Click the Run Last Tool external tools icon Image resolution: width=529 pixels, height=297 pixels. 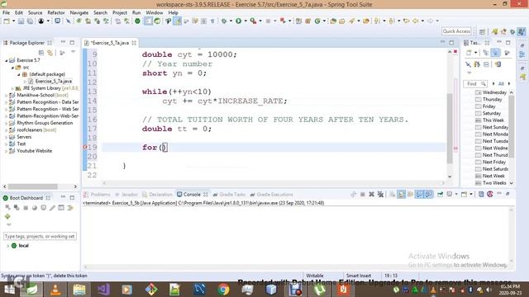[253, 21]
